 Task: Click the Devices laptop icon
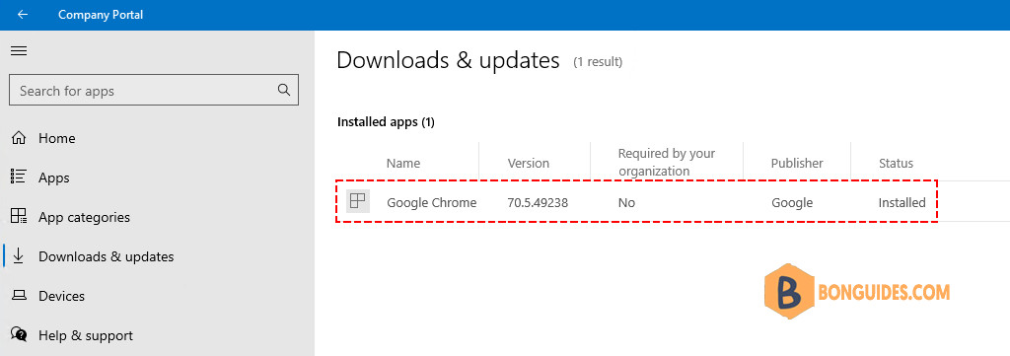point(20,296)
